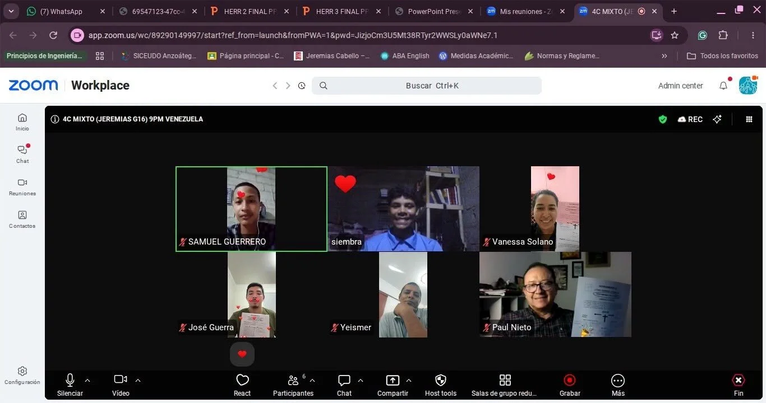Image resolution: width=766 pixels, height=403 pixels.
Task: Click the notifications bell icon
Action: pos(723,86)
